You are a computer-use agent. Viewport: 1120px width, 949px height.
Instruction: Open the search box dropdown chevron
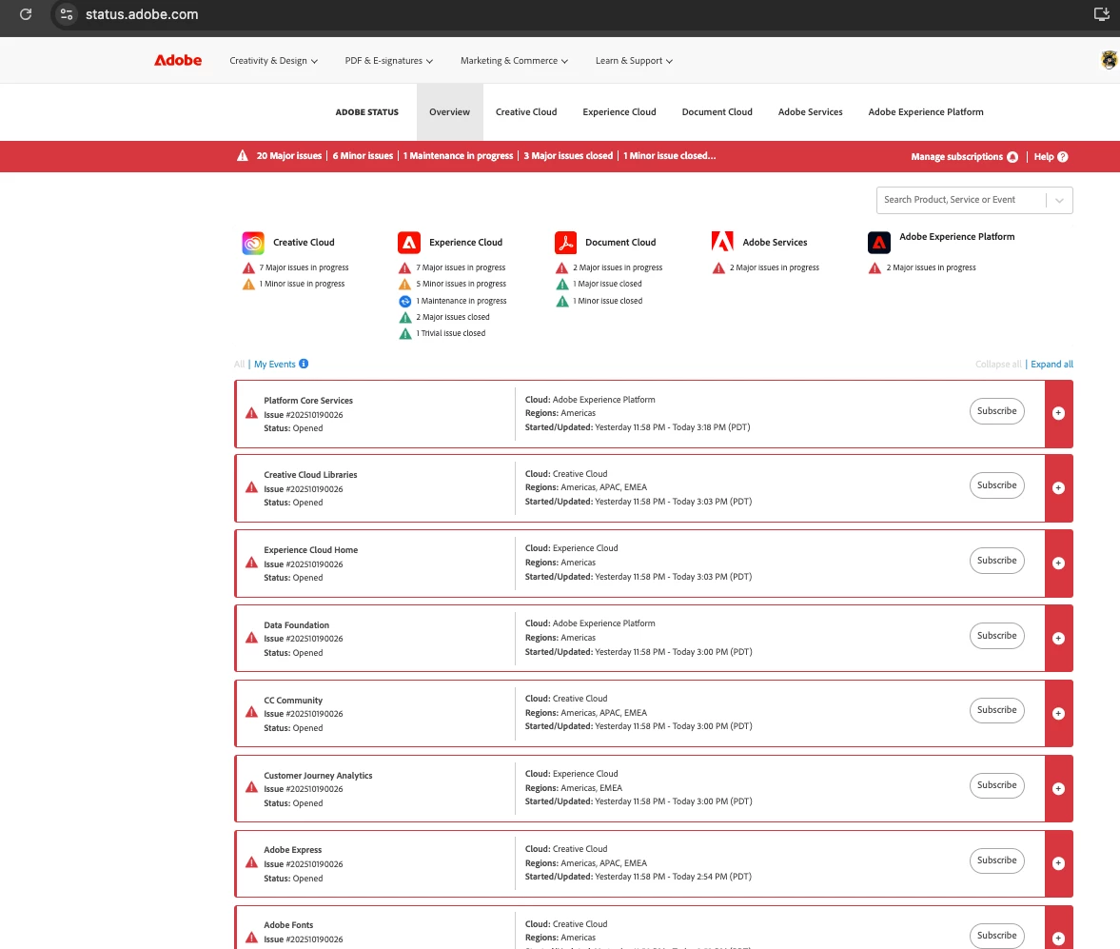pyautogui.click(x=1059, y=200)
